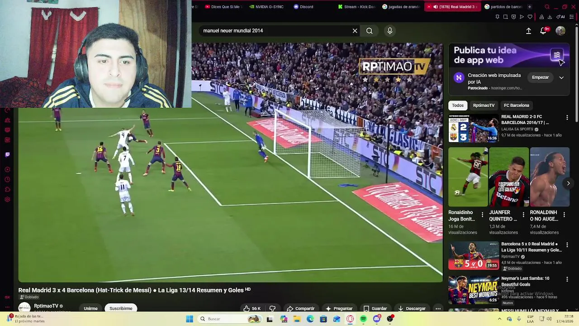Click the Windows taskbar search box
Image resolution: width=579 pixels, height=326 pixels.
point(230,319)
